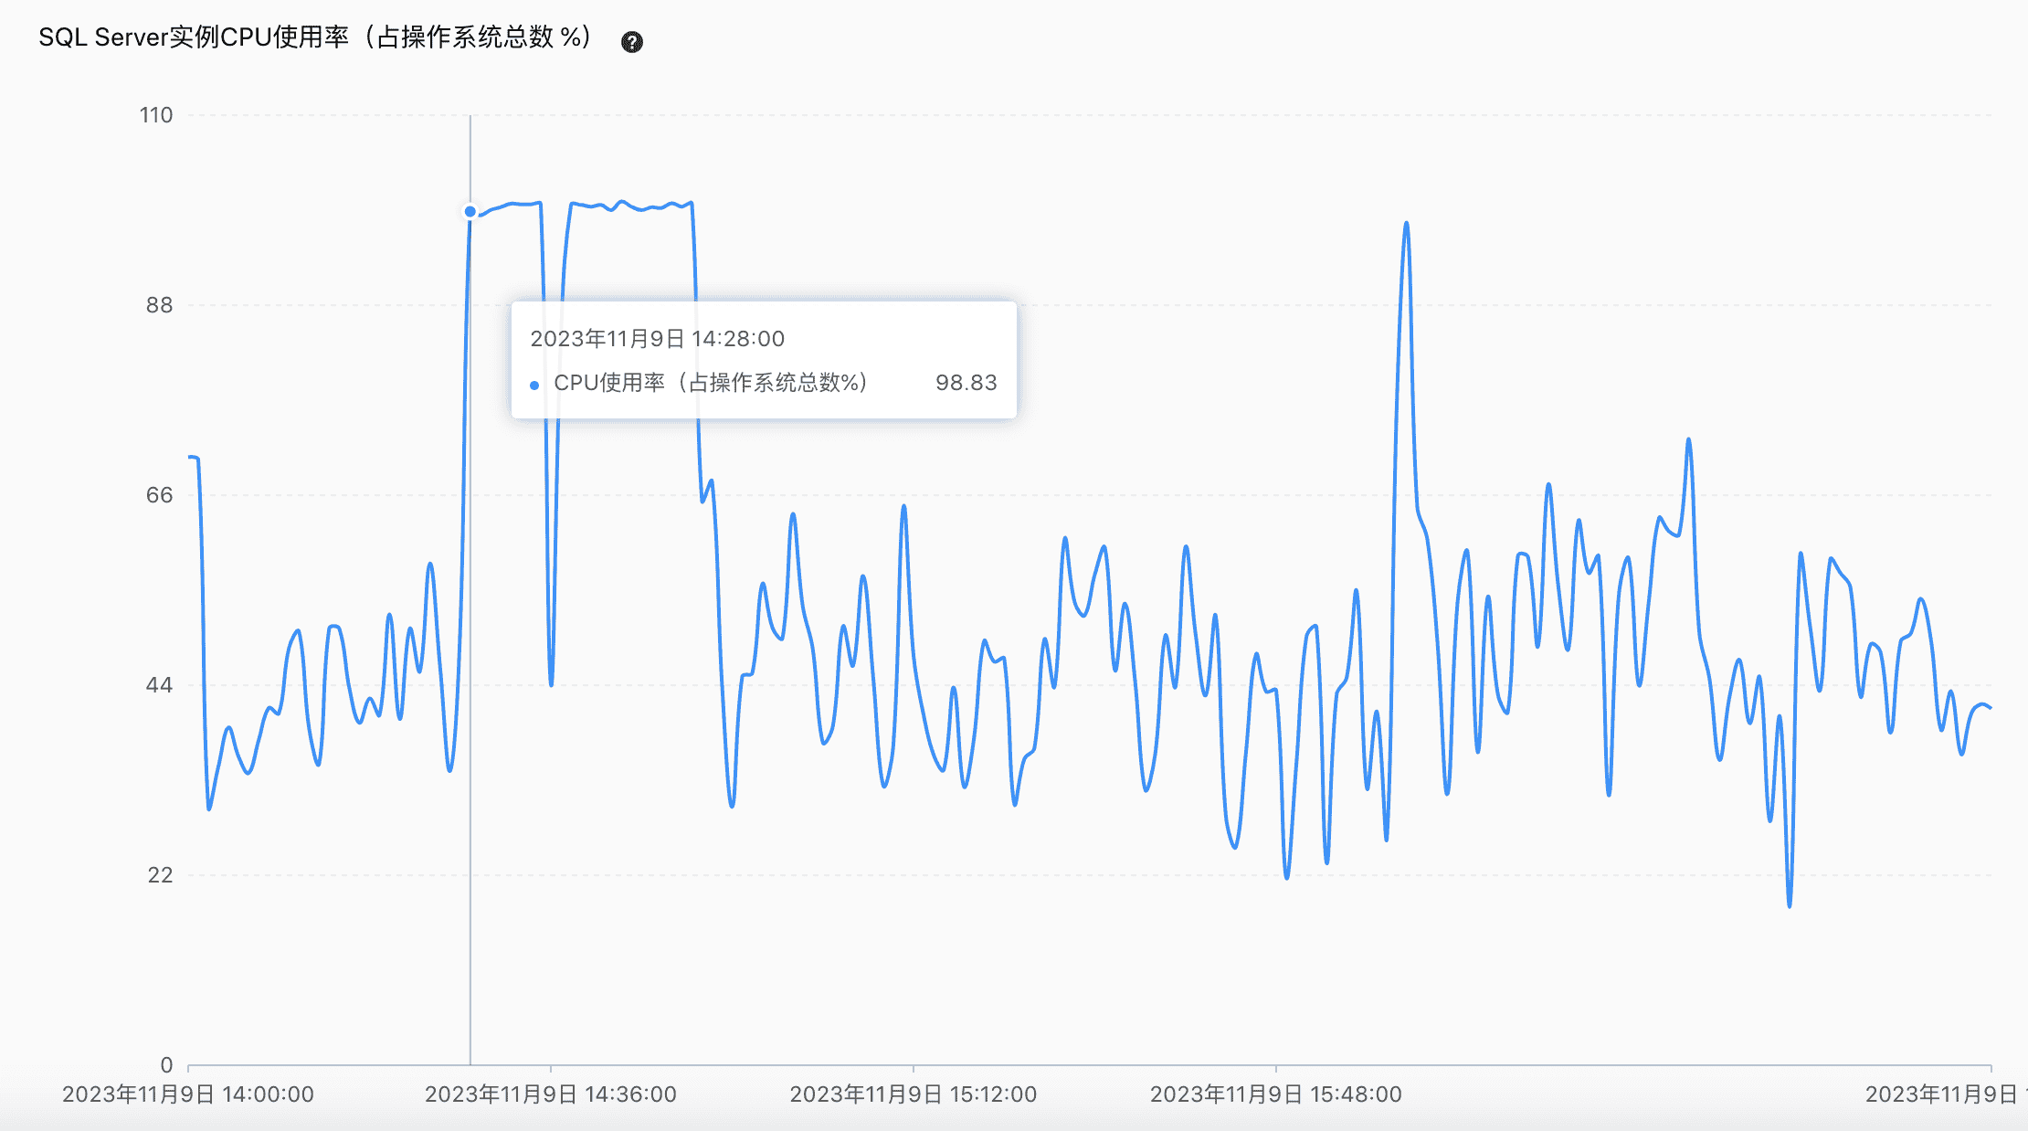Click the 98.83 value in the tooltip
The image size is (2028, 1131).
(966, 383)
